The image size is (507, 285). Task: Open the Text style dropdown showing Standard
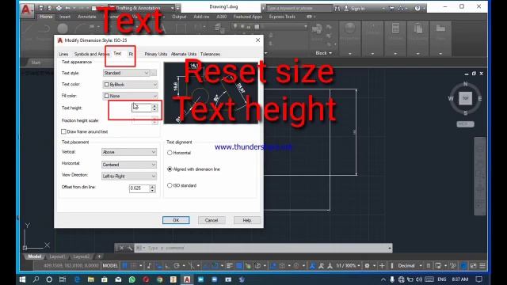point(126,73)
